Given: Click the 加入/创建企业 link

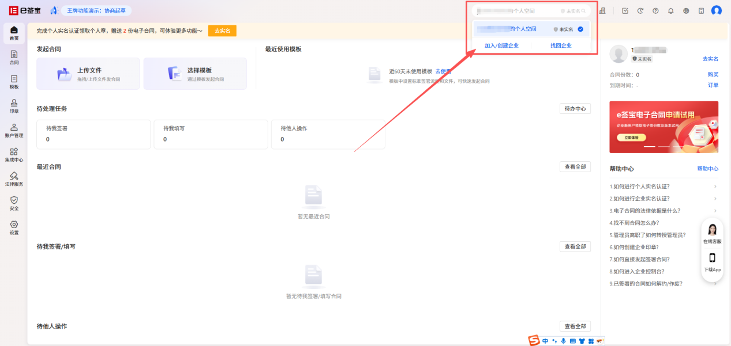Looking at the screenshot, I should click(501, 45).
